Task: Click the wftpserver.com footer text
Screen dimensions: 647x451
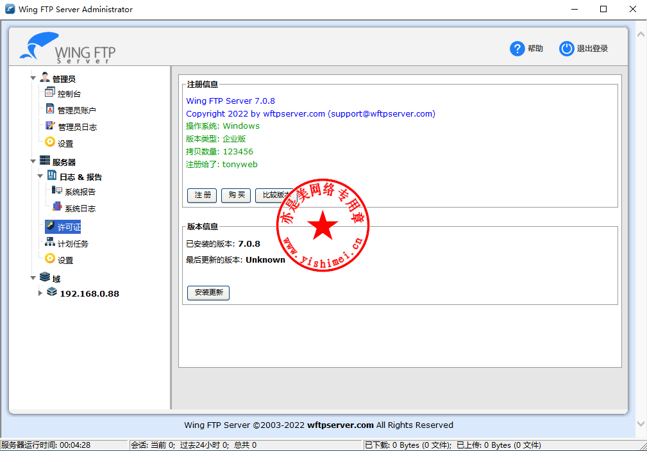Action: click(x=340, y=425)
